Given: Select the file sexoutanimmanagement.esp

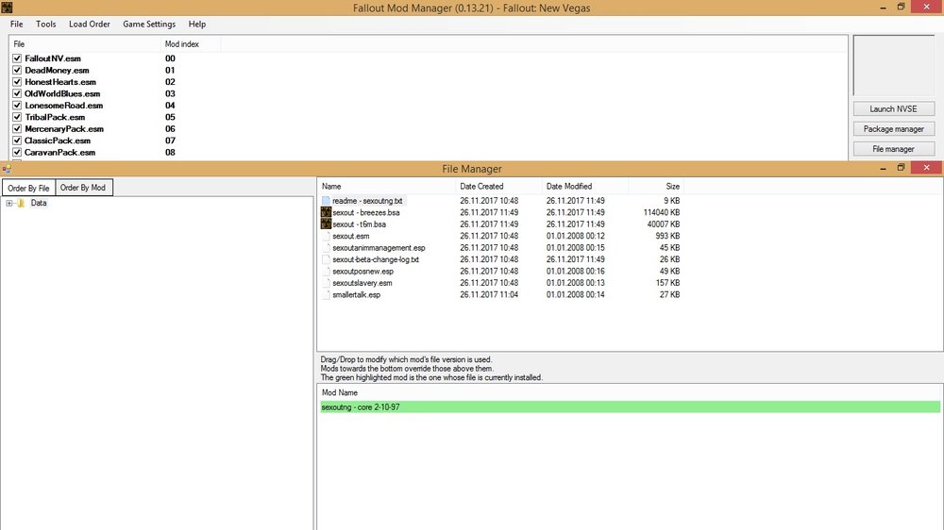Looking at the screenshot, I should click(x=379, y=248).
